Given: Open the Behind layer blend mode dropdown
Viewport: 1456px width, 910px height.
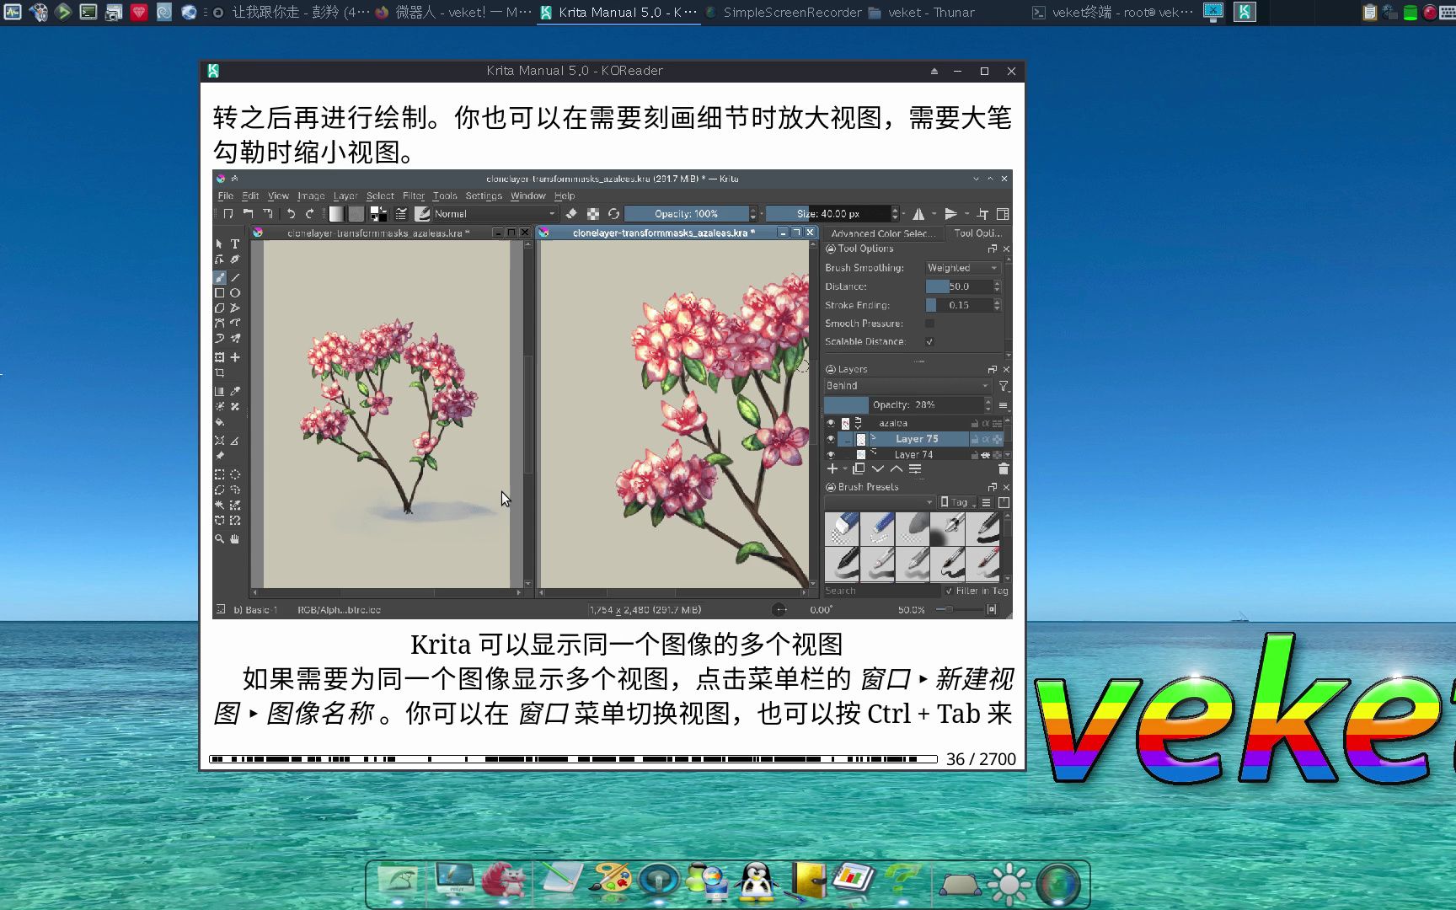Looking at the screenshot, I should click(907, 386).
